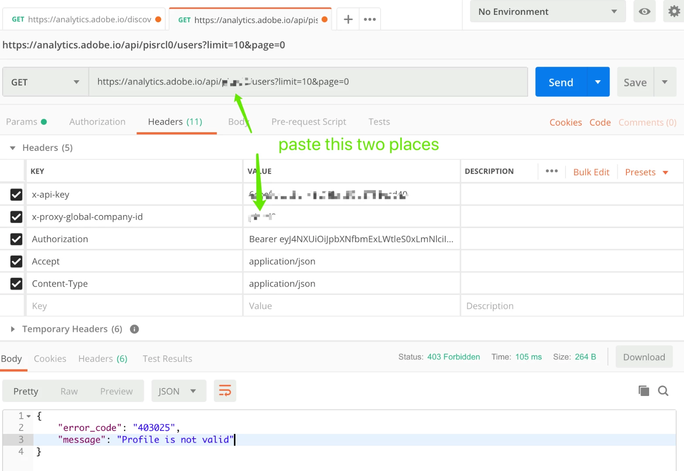This screenshot has height=471, width=684.
Task: Click the empty Key input field
Action: click(x=134, y=306)
